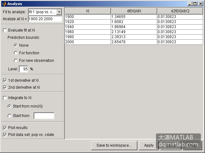The height and width of the screenshot is (153, 205).
Task: Click derivative value 1.86984
Action: pos(134,27)
